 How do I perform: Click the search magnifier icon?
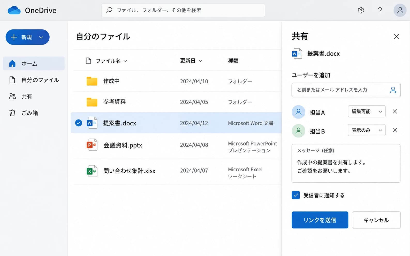tap(109, 10)
